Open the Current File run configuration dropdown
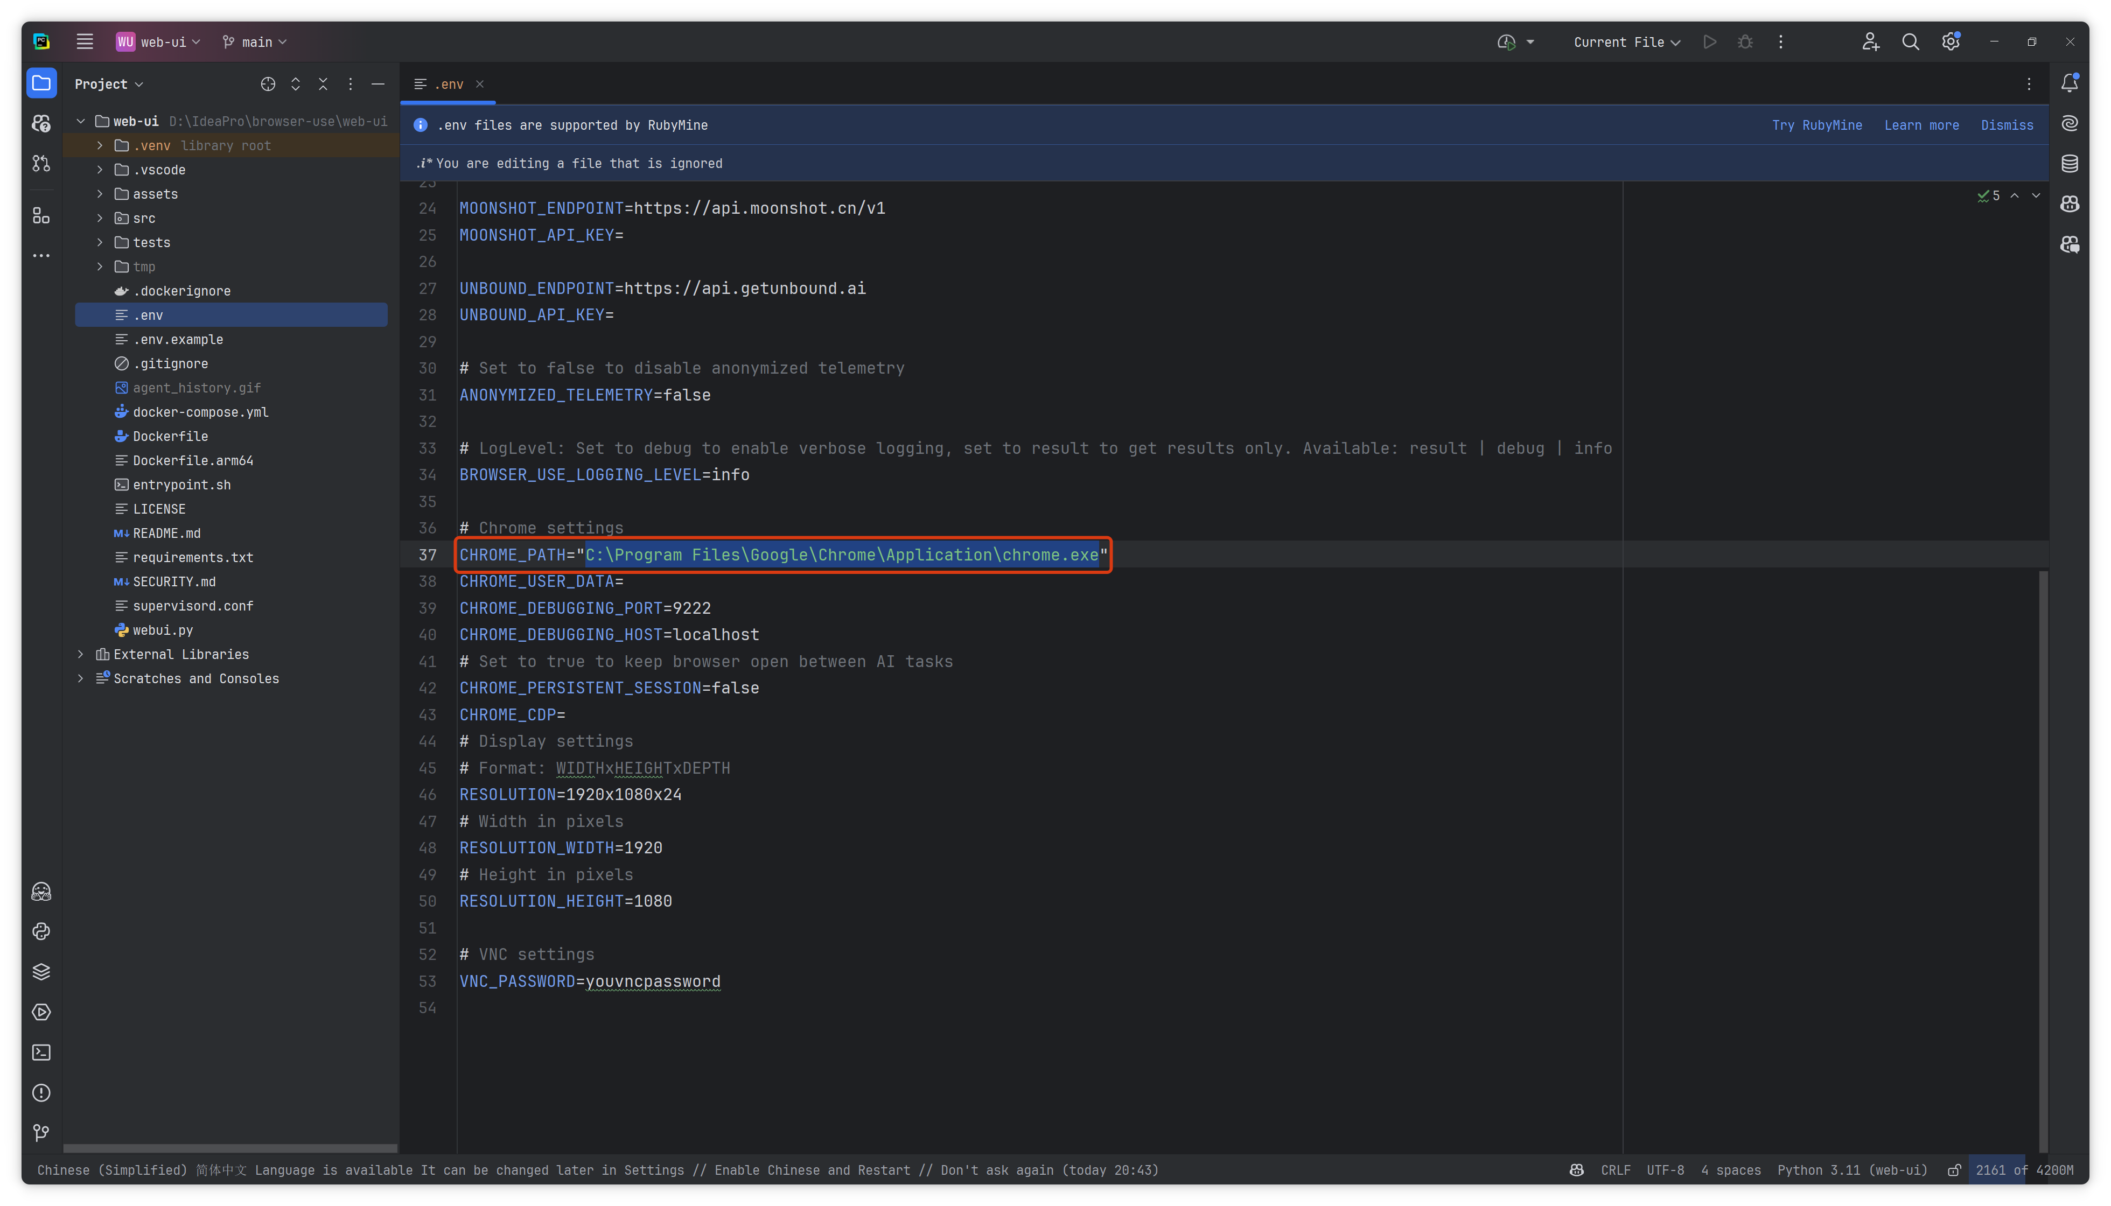Screen dimensions: 2111x1206 1626,41
